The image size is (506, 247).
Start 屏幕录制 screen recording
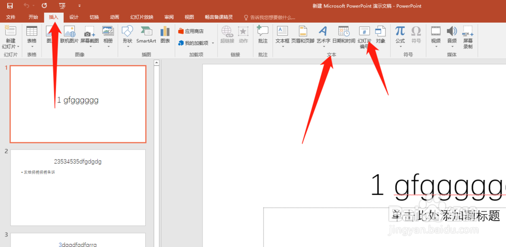point(468,37)
